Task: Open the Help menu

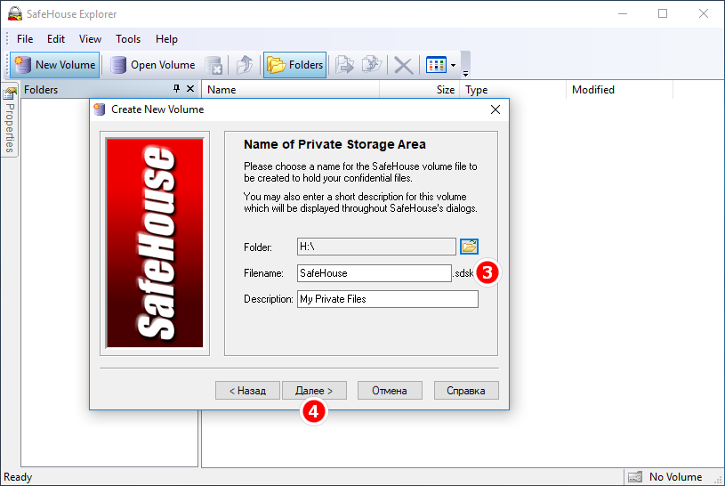Action: pos(166,39)
